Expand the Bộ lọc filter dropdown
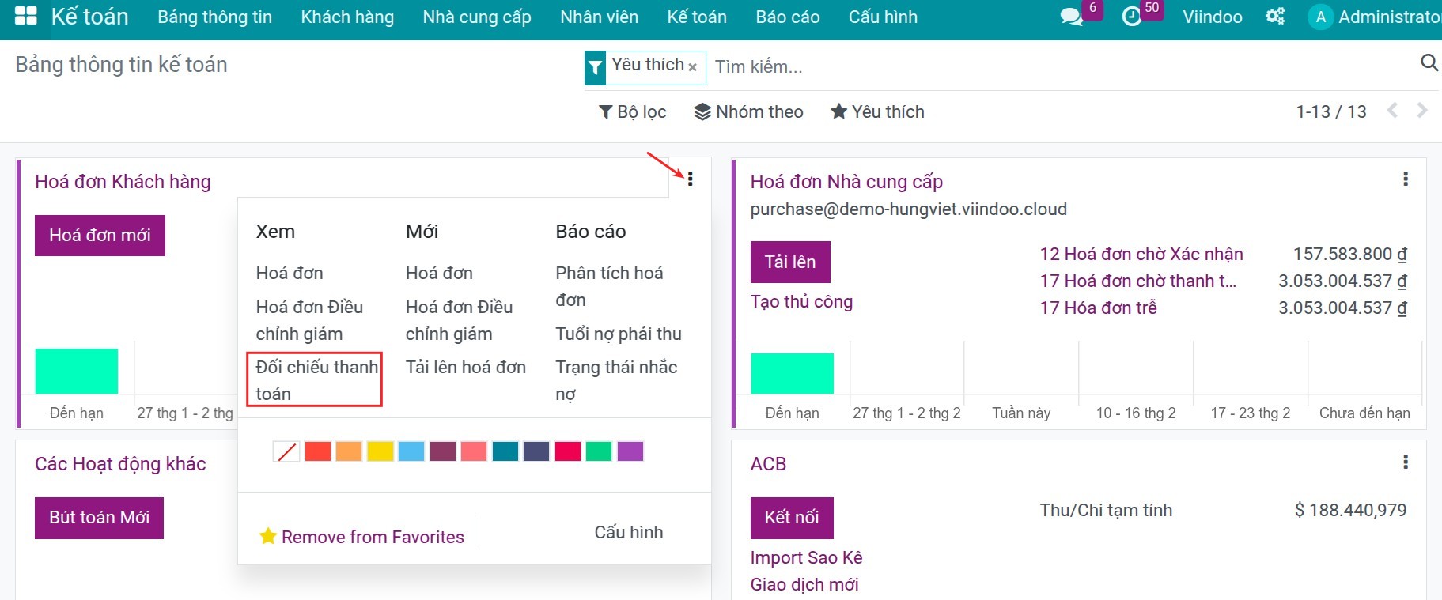 (633, 112)
